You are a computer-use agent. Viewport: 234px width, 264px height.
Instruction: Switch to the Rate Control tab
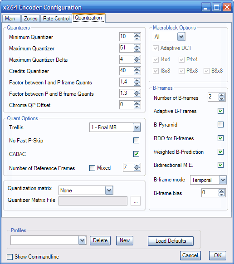coord(56,18)
